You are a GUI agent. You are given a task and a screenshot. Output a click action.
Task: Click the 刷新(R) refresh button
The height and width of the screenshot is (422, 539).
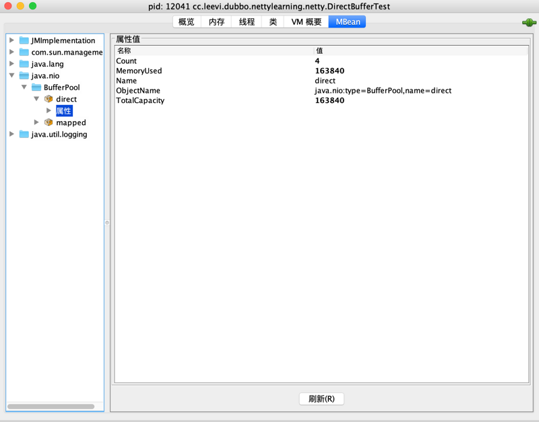(x=321, y=398)
